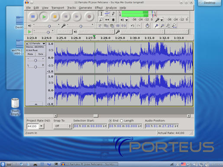Screen dimensions: 223x167
Task: Solo the 12.Farruko track
Action: point(41,54)
